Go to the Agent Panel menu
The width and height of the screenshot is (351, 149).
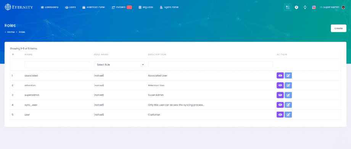[169, 7]
